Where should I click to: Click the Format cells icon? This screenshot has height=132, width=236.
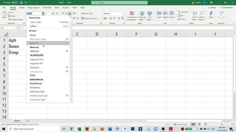(x=171, y=14)
